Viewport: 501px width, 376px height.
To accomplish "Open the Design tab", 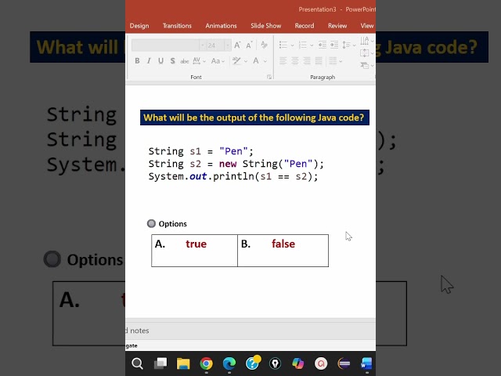I will coord(139,26).
